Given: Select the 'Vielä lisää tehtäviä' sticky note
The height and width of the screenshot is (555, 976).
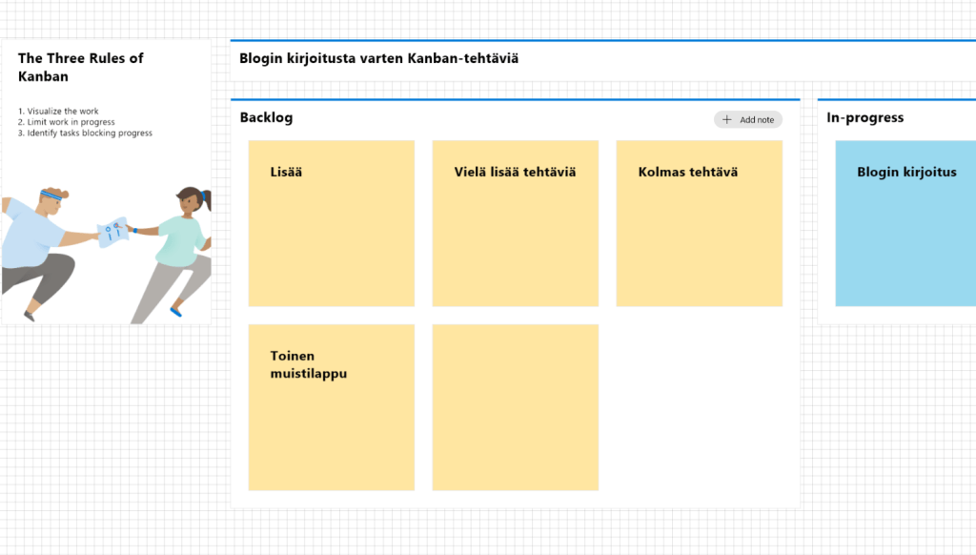Looking at the screenshot, I should point(515,223).
